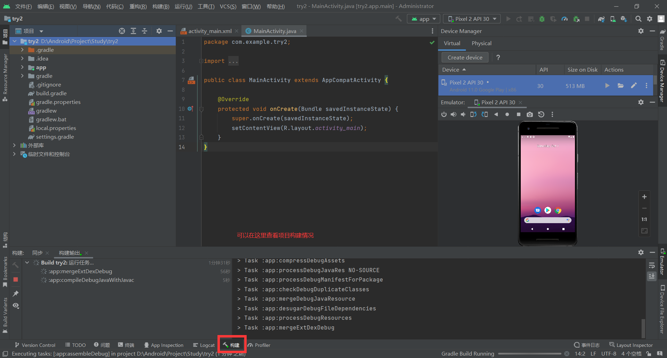Toggle Build Variants side panel
667x358 pixels.
(x=5, y=315)
